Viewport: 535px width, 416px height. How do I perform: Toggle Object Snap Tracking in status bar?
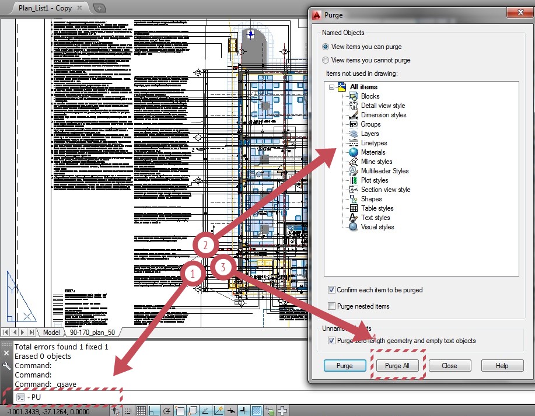[205, 411]
